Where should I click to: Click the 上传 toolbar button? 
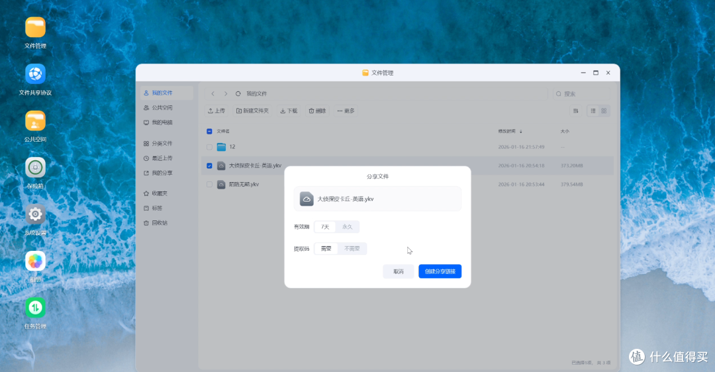(x=216, y=111)
